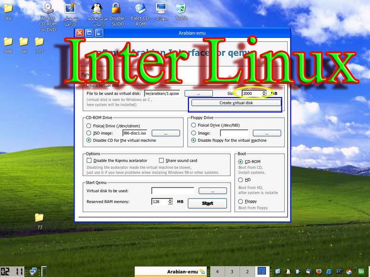
Task: Click the Virtual disk to be used field
Action: pos(173,191)
